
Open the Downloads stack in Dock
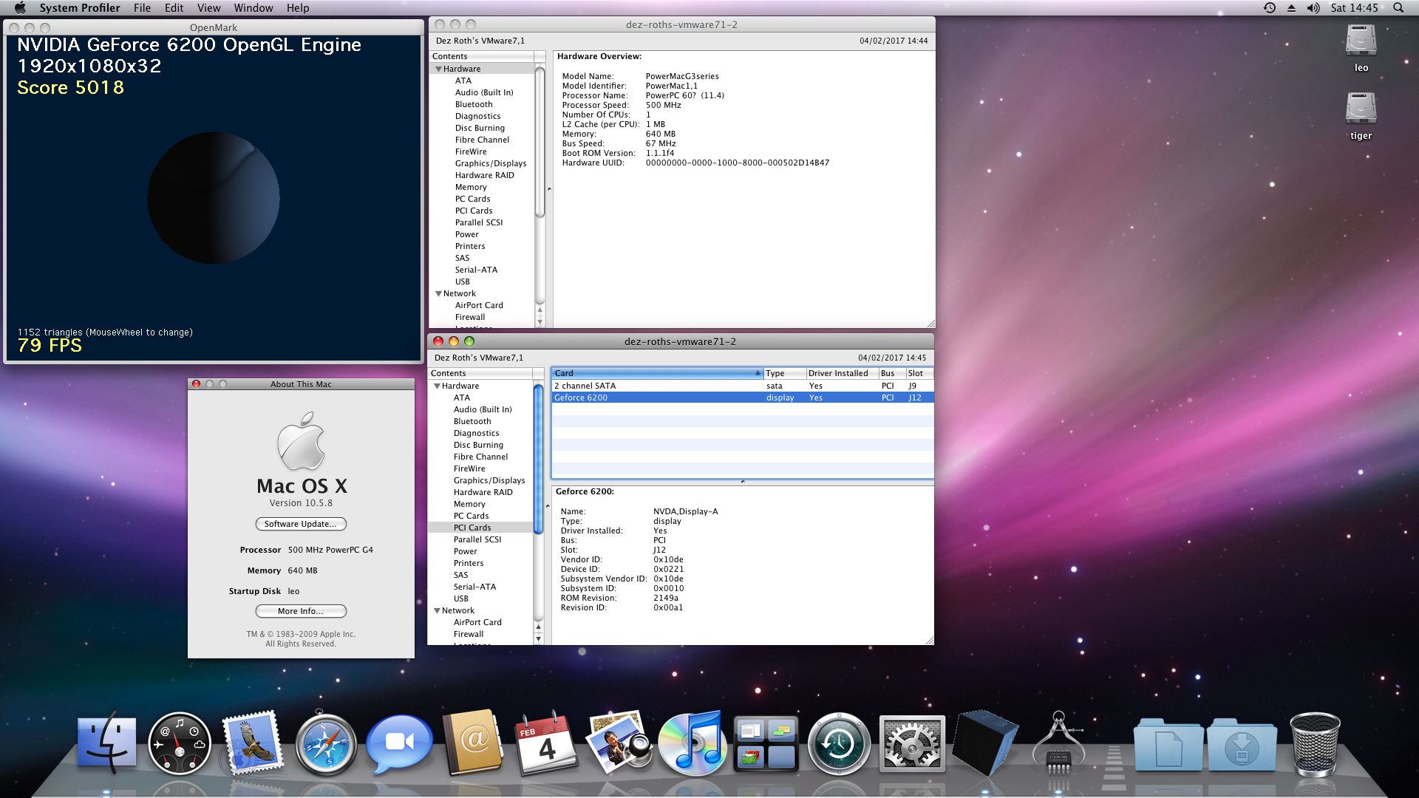[x=1242, y=745]
